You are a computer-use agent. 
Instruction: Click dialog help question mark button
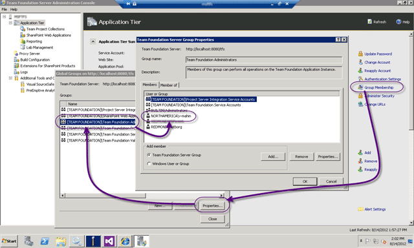[x=338, y=39]
